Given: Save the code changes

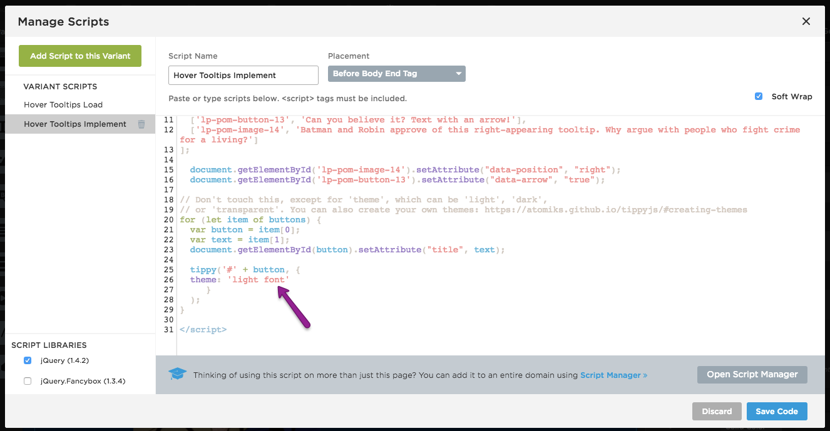Looking at the screenshot, I should click(x=776, y=411).
